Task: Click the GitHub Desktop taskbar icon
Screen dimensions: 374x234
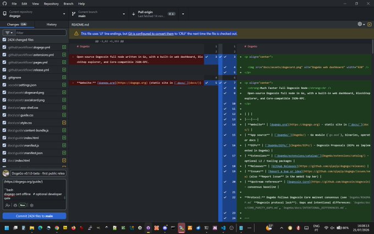Action: (148, 228)
